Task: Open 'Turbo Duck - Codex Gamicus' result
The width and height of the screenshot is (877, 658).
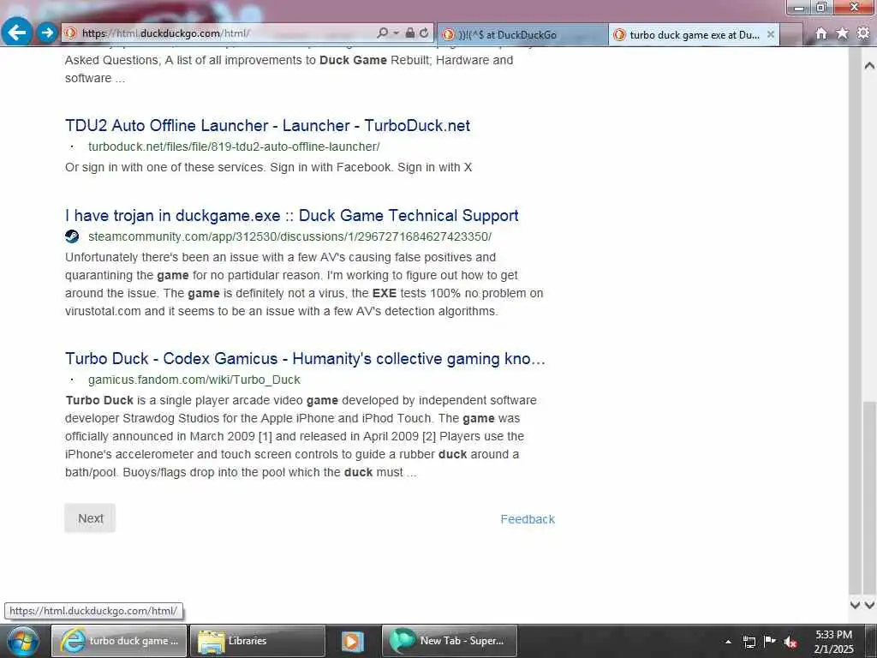Action: tap(305, 359)
